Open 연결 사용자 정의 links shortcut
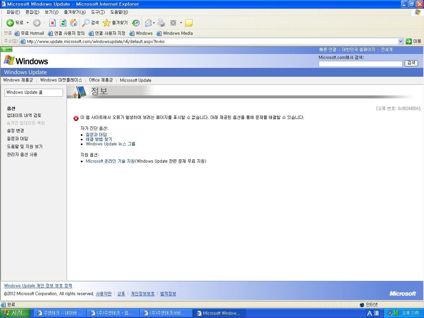This screenshot has width=424, height=318. tap(66, 33)
